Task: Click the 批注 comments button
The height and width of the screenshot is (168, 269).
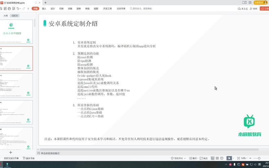Action: (x=204, y=158)
